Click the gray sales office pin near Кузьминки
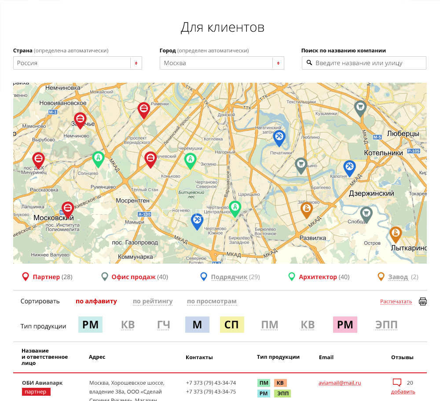440x401 pixels. click(360, 107)
